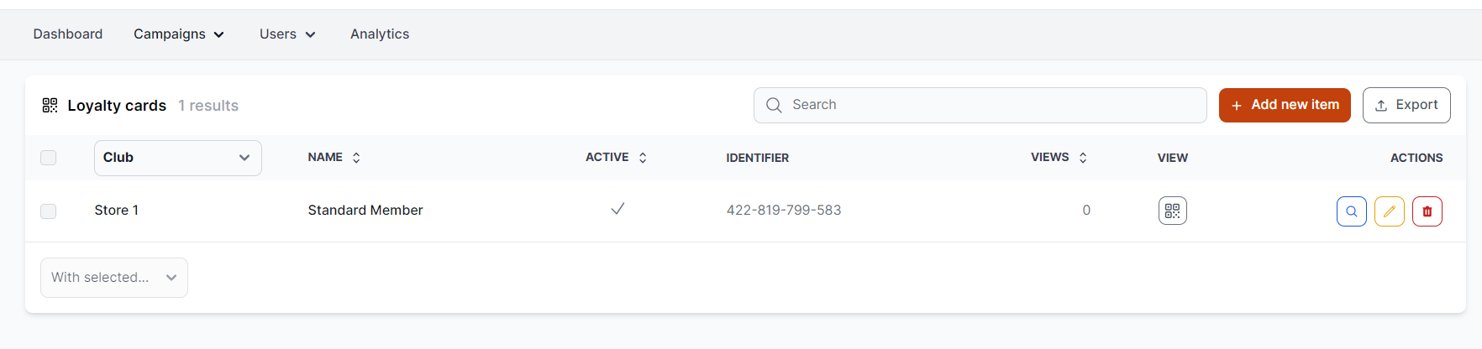Viewport: 1482px width, 349px height.
Task: Click the Export button
Action: [1406, 105]
